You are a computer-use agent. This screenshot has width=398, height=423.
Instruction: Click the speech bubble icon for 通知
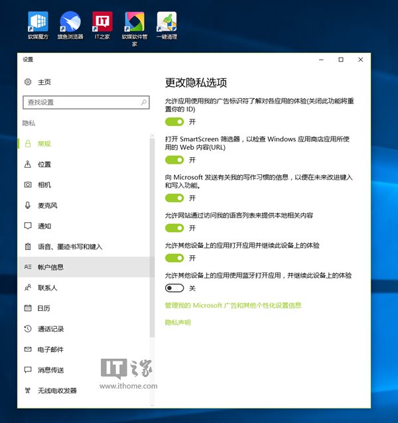coord(28,226)
